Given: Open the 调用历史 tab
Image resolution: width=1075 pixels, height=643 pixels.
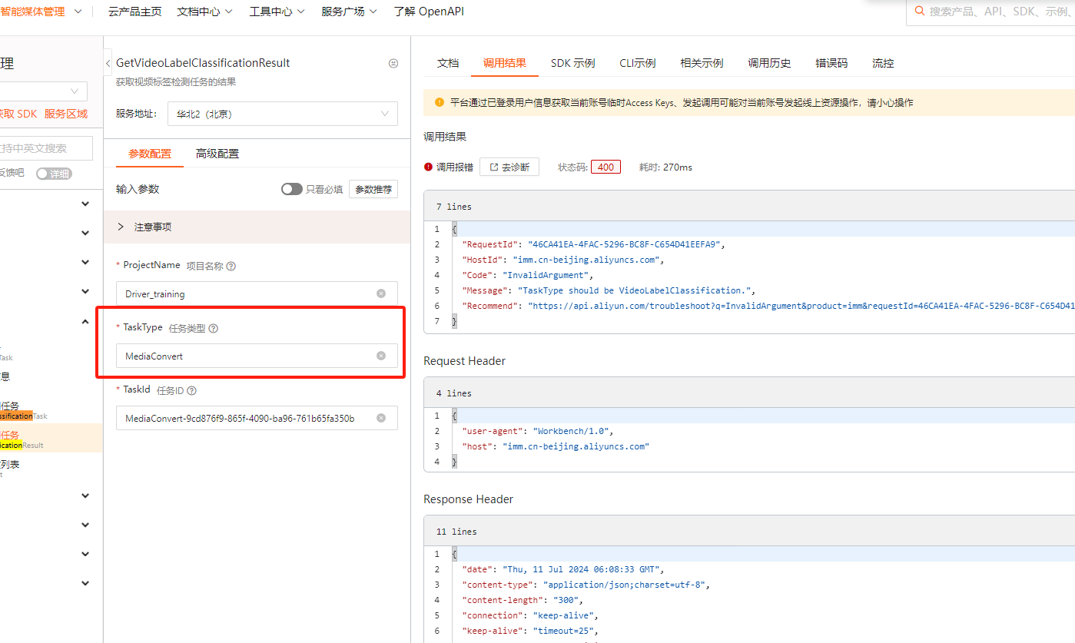Looking at the screenshot, I should [769, 63].
